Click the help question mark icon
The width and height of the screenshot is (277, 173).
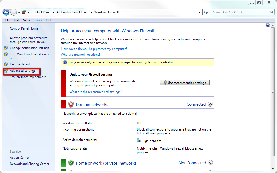click(x=268, y=25)
